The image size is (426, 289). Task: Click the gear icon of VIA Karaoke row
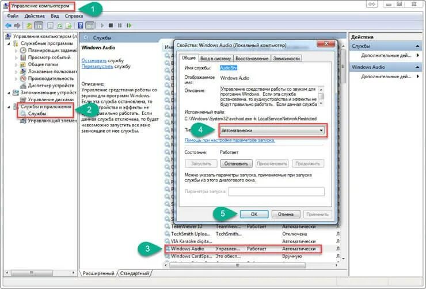coord(168,241)
